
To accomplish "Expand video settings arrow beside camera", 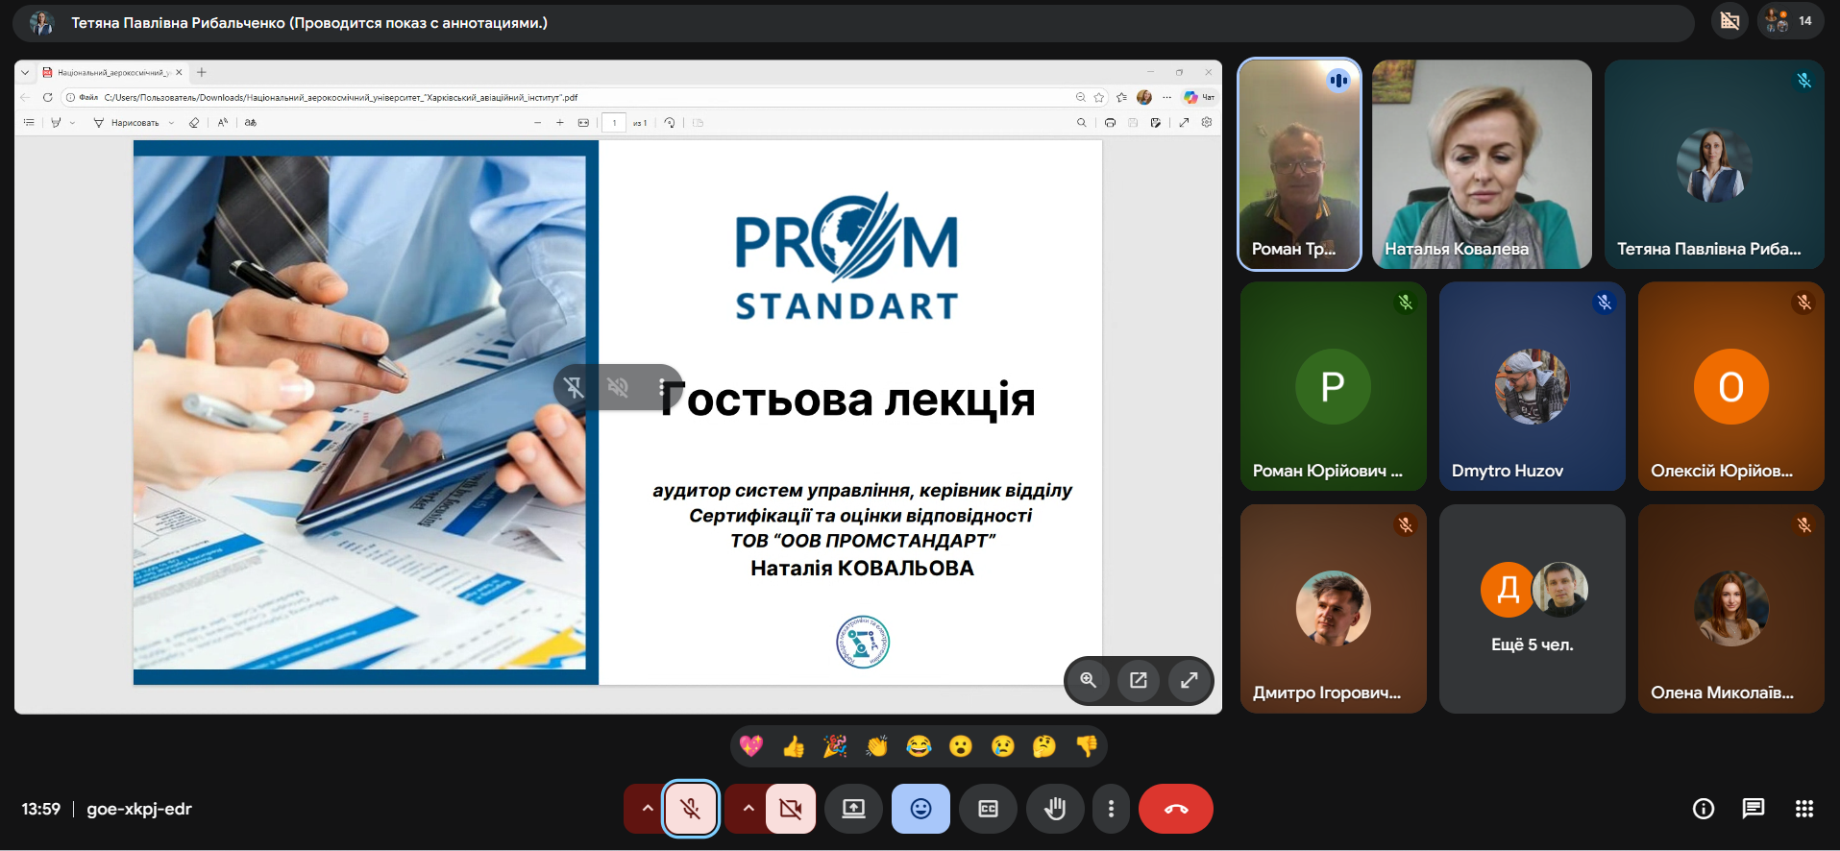I will [x=748, y=809].
